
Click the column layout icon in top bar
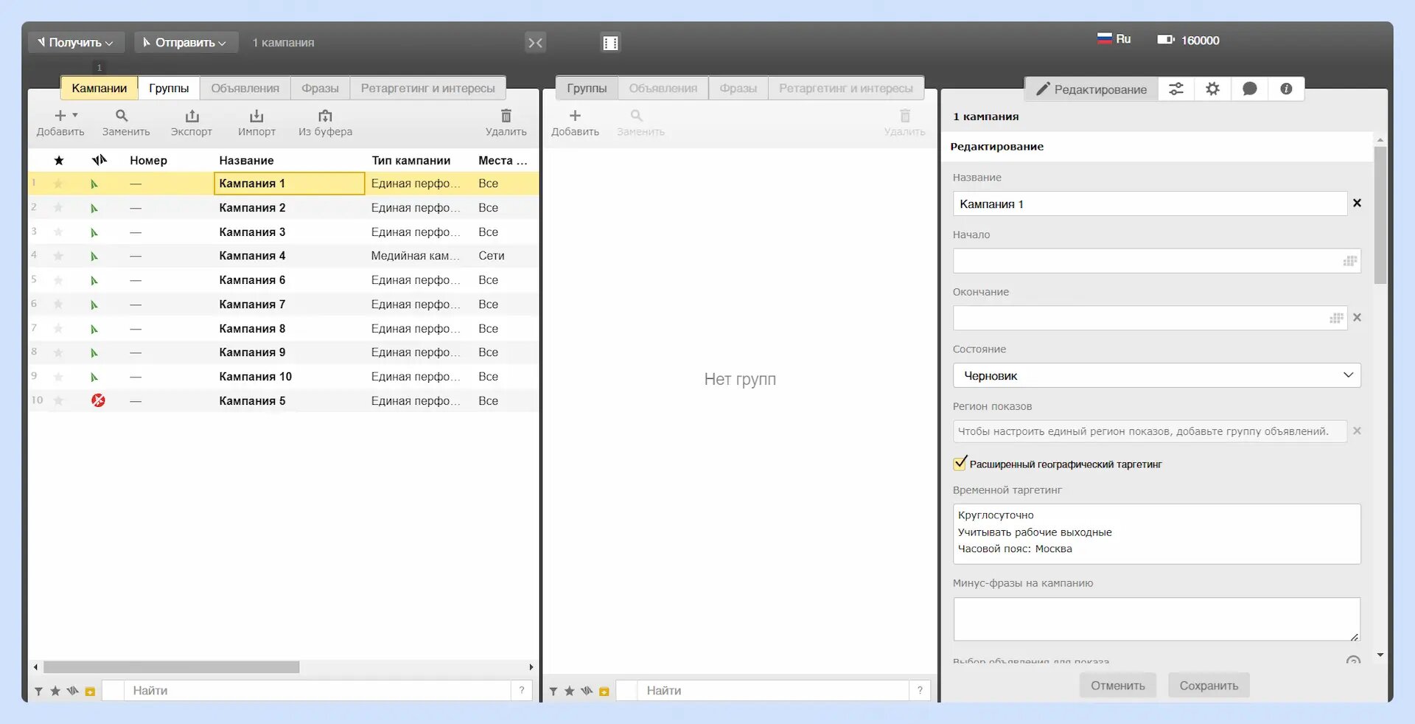pyautogui.click(x=610, y=43)
